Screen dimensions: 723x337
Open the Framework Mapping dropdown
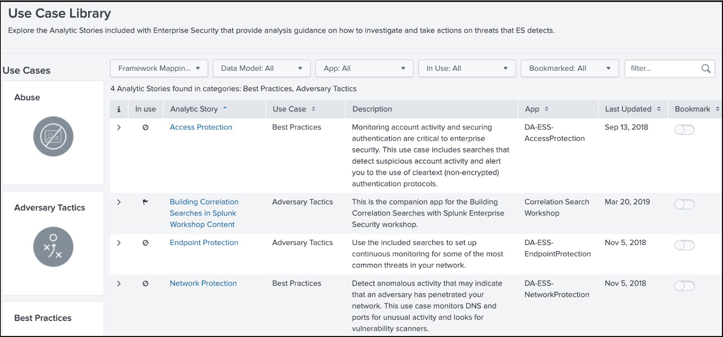tap(159, 68)
